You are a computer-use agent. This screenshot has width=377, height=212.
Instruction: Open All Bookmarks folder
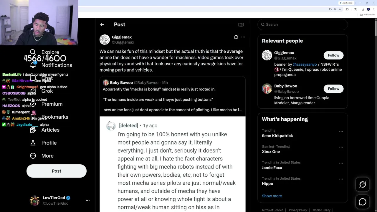[367, 15]
